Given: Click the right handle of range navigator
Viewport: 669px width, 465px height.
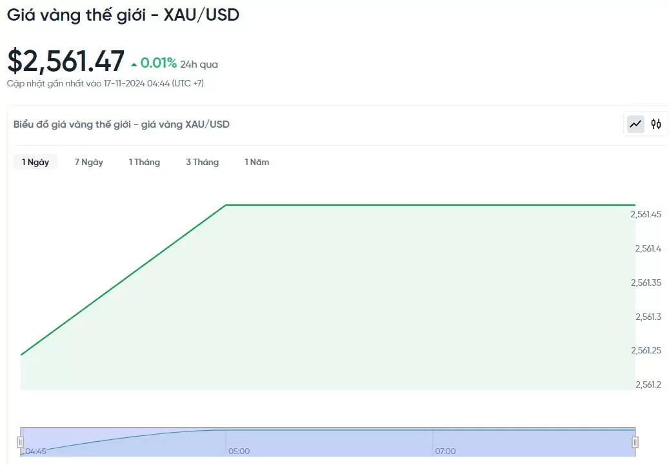Looking at the screenshot, I should click(635, 442).
